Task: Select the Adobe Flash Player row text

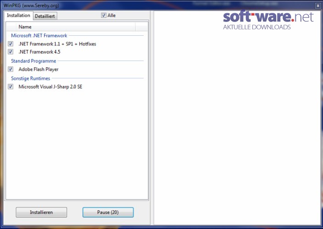Action: pyautogui.click(x=39, y=70)
